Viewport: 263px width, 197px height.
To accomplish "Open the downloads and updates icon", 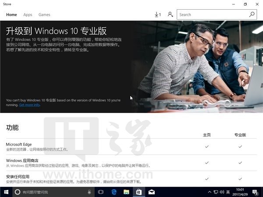I will 157,14.
